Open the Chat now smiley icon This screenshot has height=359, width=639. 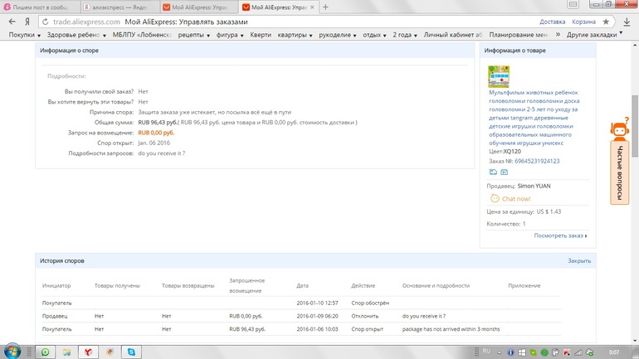[x=495, y=198]
